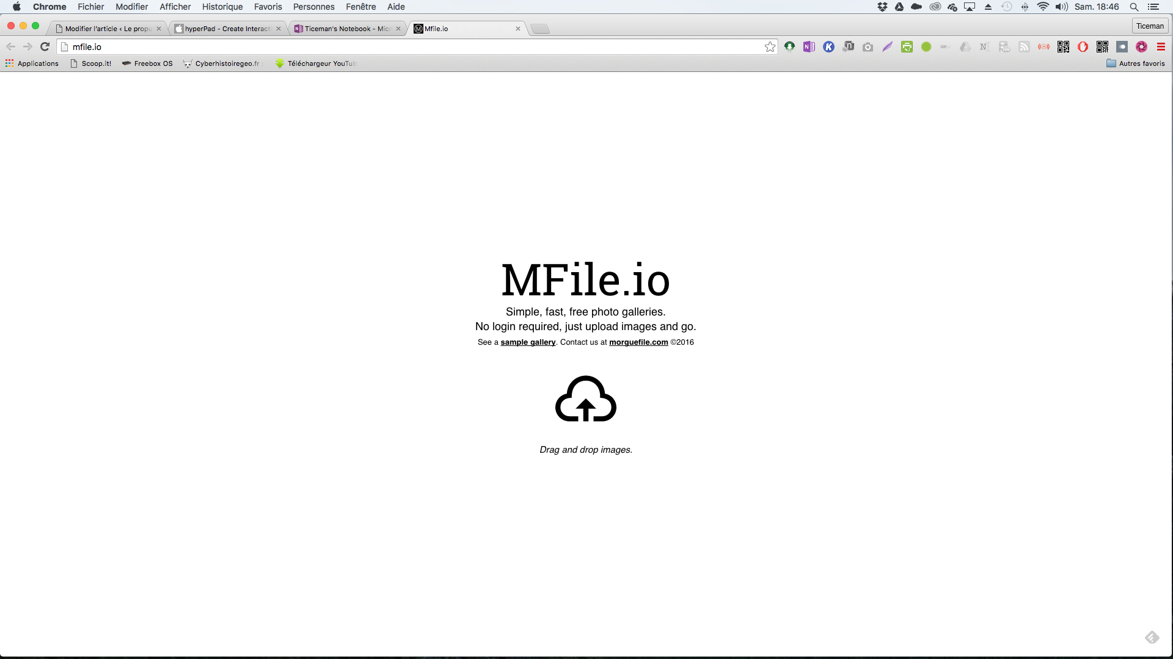Click the diamond widget in the page corner
This screenshot has width=1173, height=659.
1152,638
